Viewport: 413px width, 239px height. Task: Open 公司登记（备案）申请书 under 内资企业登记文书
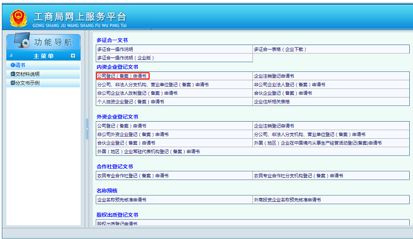[123, 76]
